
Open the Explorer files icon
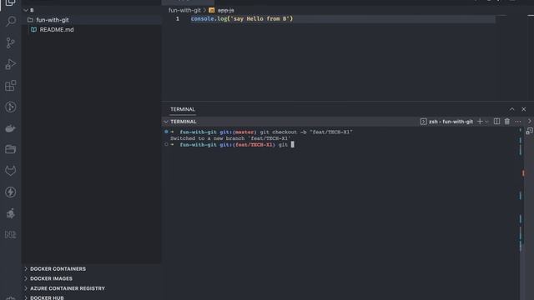pyautogui.click(x=11, y=3)
